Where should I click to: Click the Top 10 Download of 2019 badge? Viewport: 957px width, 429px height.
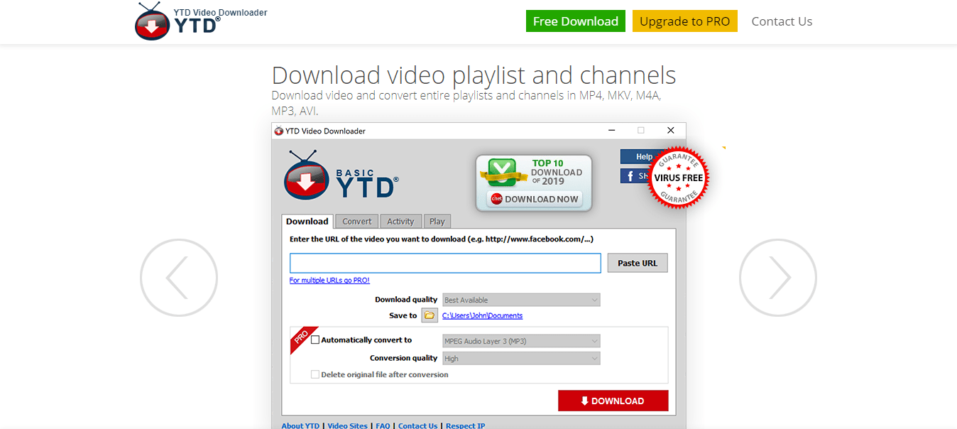(534, 183)
